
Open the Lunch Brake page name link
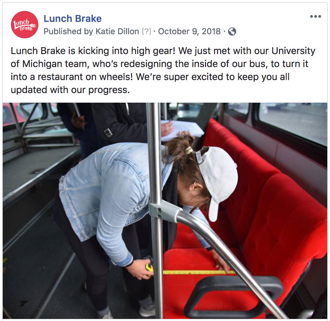click(73, 18)
